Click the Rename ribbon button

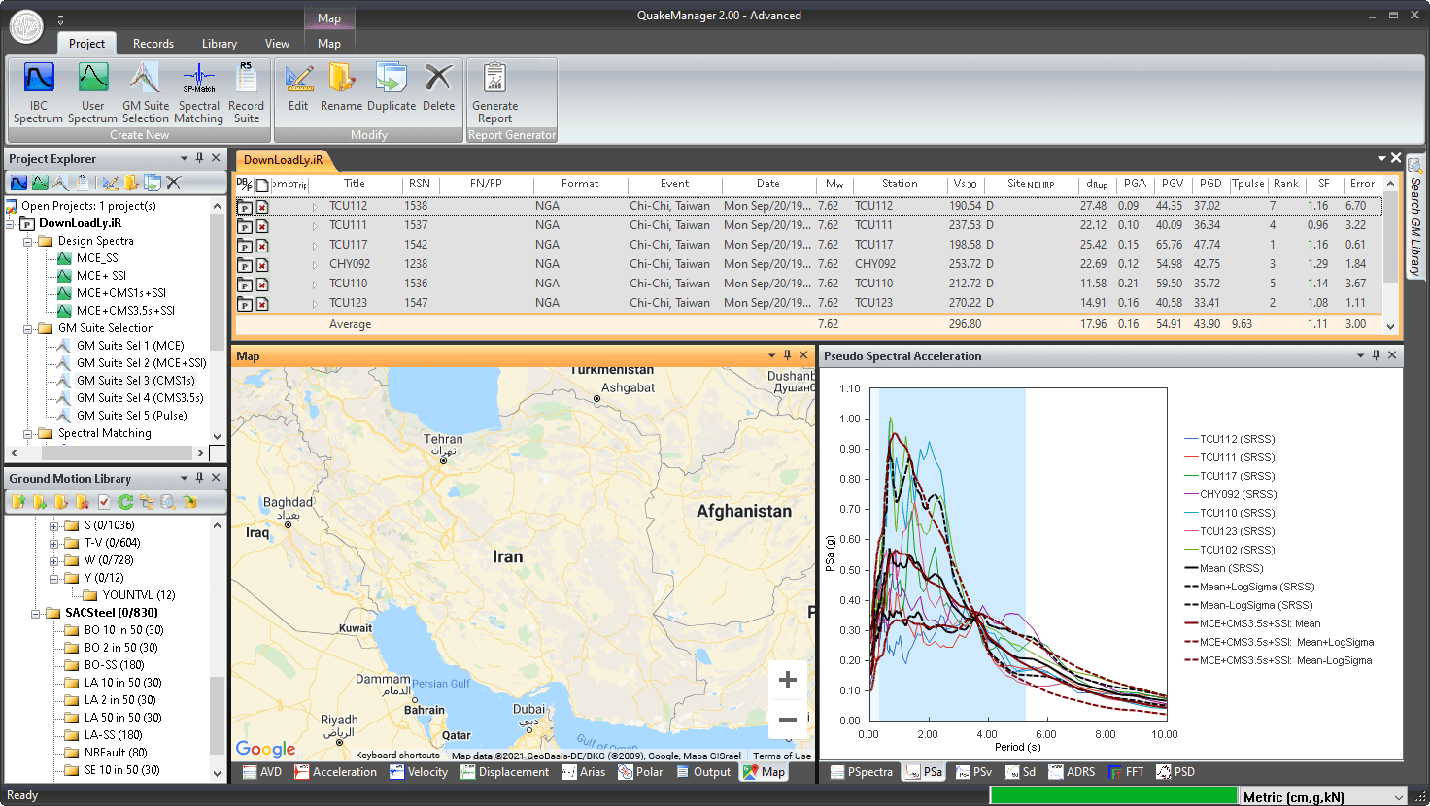[341, 87]
